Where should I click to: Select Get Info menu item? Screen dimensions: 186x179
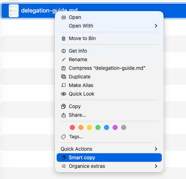click(x=109, y=51)
